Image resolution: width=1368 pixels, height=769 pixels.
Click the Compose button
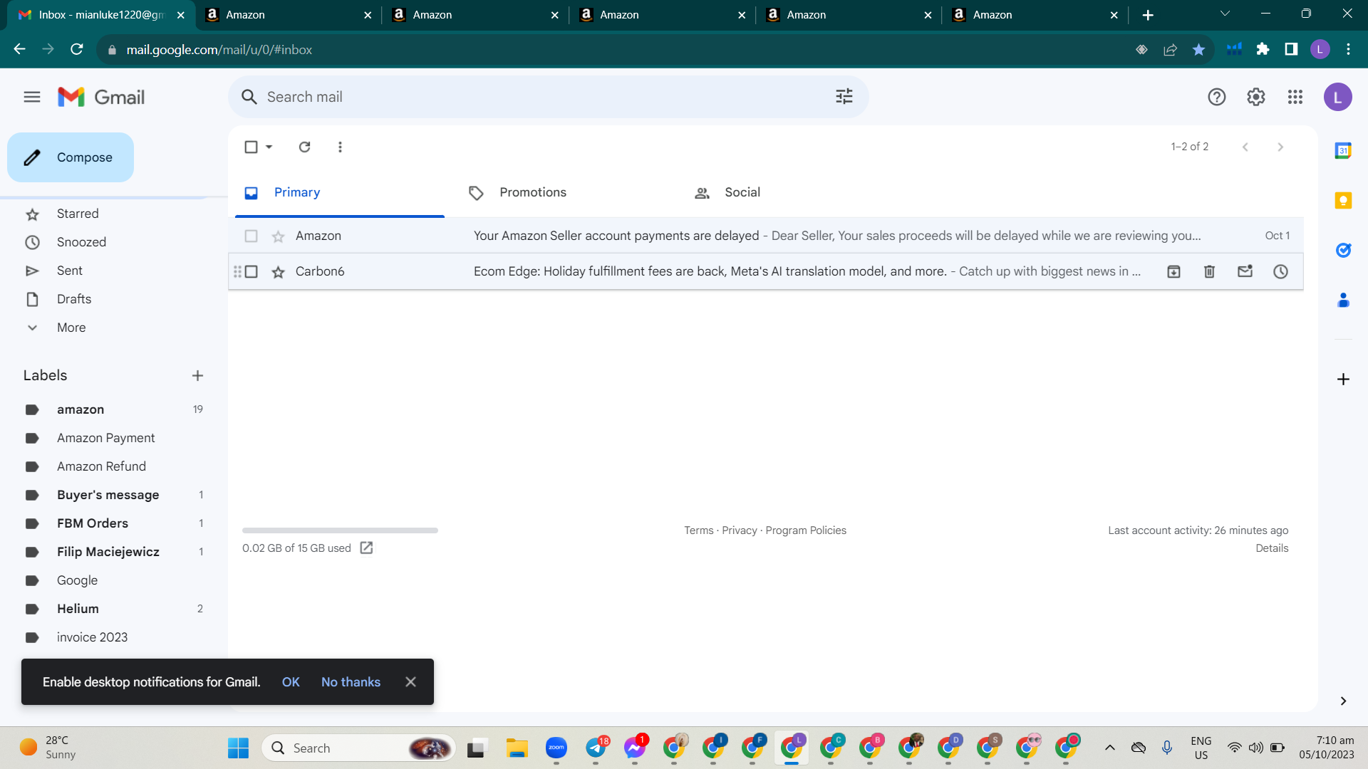pos(71,157)
